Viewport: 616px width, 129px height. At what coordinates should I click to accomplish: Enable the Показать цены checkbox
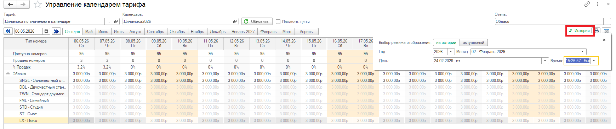pos(278,22)
